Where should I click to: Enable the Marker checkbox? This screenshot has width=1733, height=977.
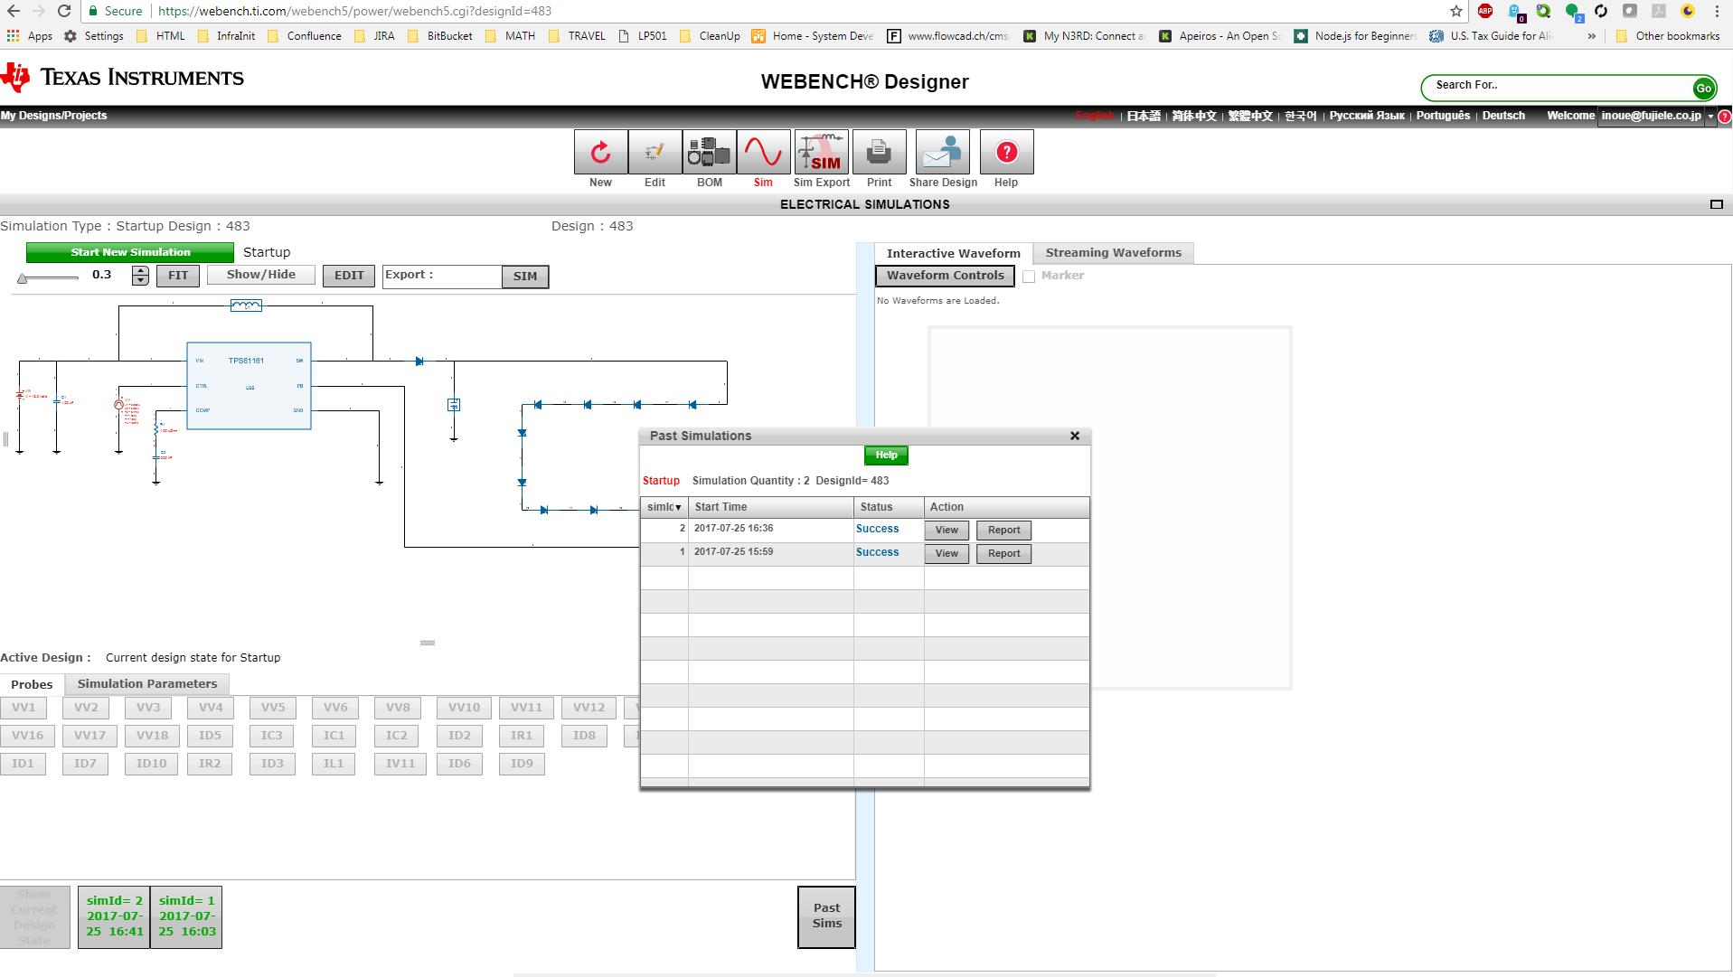click(x=1029, y=277)
